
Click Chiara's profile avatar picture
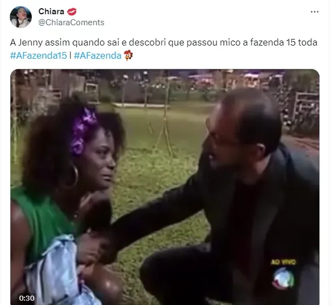coord(21,17)
